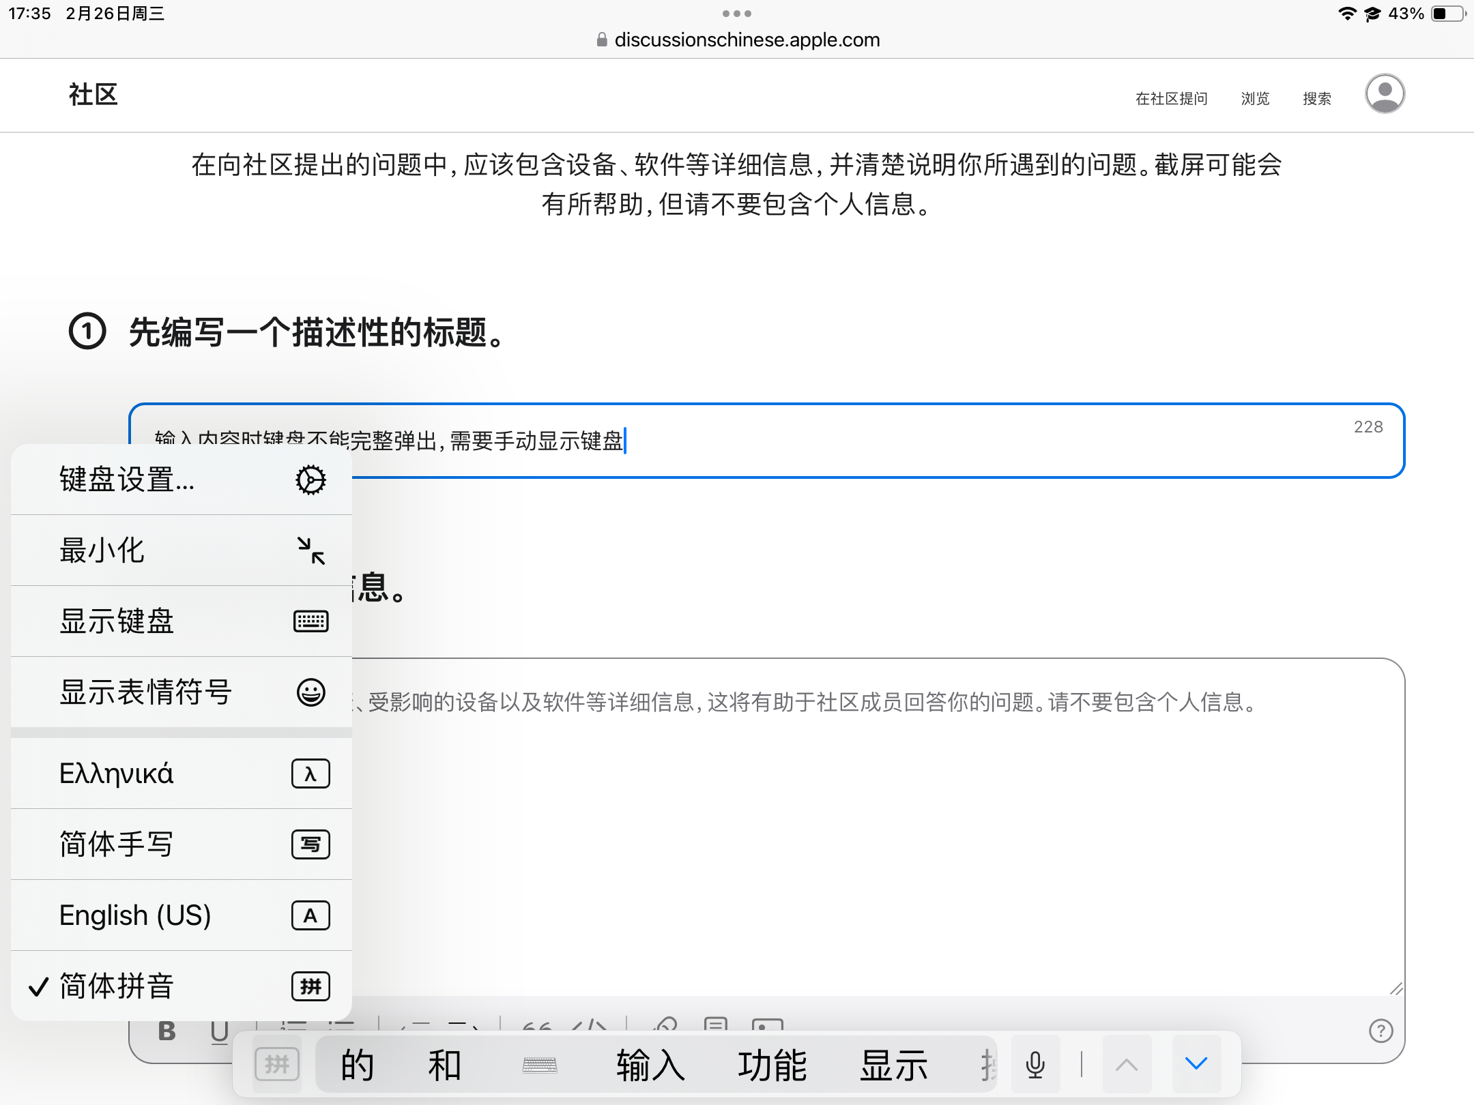Open the 搜索 link in header
The height and width of the screenshot is (1105, 1474).
pyautogui.click(x=1316, y=99)
